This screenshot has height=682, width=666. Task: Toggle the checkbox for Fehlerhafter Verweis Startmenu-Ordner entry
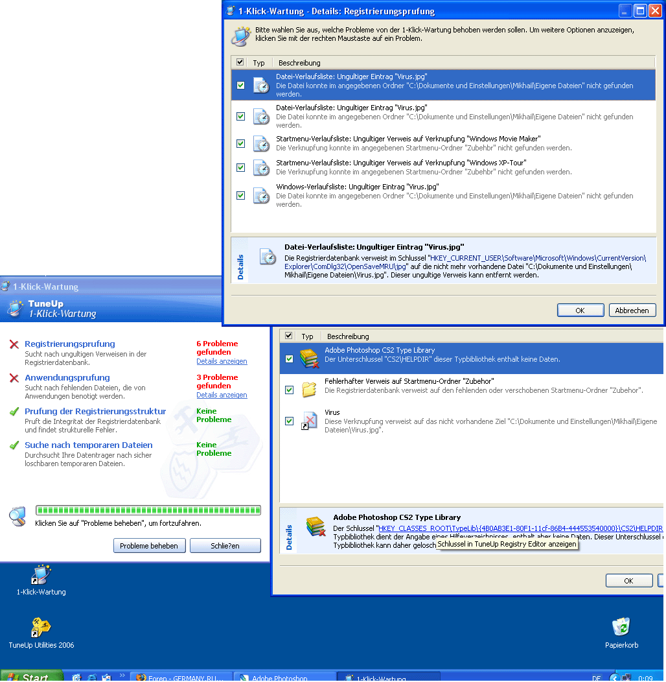289,390
